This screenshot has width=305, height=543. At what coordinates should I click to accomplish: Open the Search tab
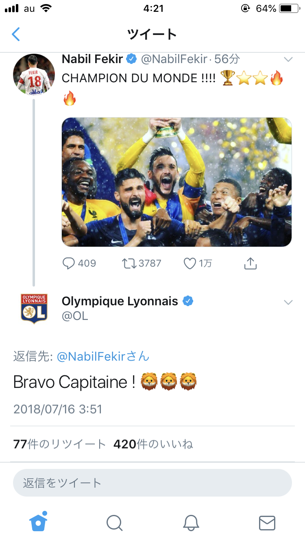[114, 523]
